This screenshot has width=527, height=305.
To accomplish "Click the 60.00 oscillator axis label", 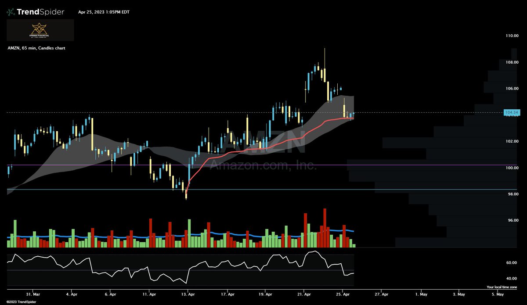I will 512,263.
